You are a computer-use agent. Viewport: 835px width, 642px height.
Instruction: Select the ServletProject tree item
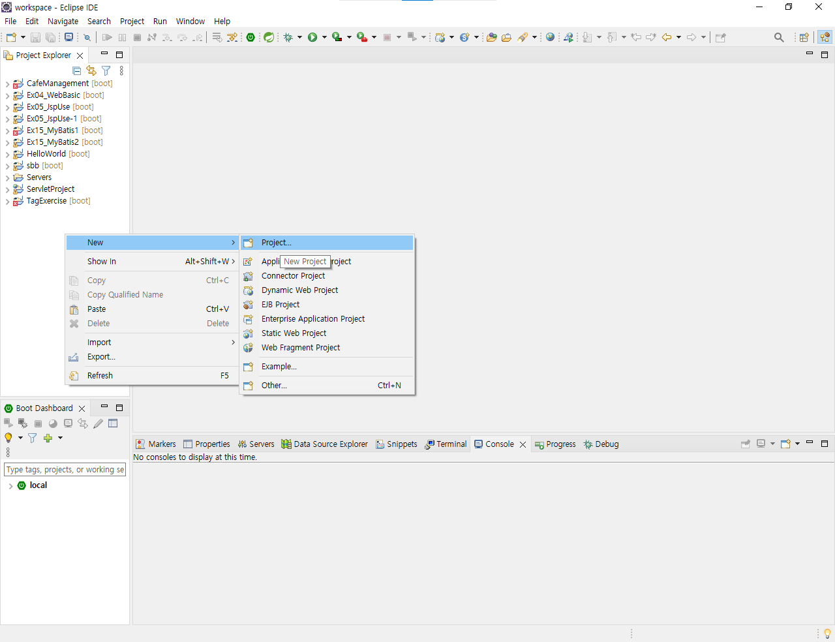click(50, 189)
